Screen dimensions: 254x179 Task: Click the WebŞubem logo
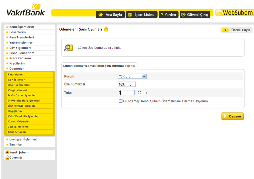point(234,12)
